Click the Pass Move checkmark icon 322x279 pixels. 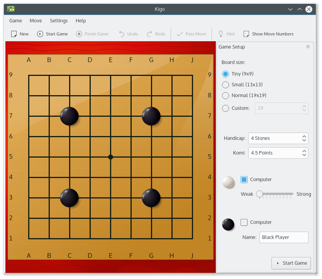(x=180, y=34)
